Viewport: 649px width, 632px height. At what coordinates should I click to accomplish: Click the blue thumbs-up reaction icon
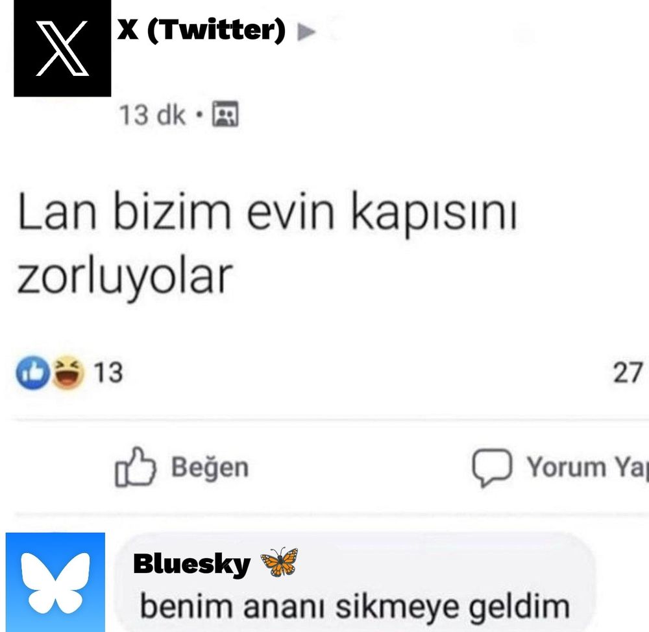pyautogui.click(x=32, y=373)
